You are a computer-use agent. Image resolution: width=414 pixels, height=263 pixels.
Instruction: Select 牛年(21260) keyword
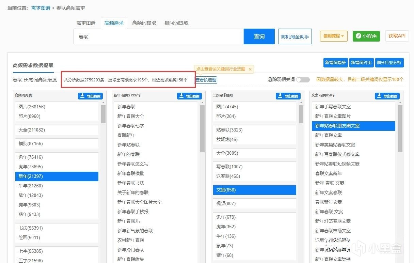(x=57, y=186)
